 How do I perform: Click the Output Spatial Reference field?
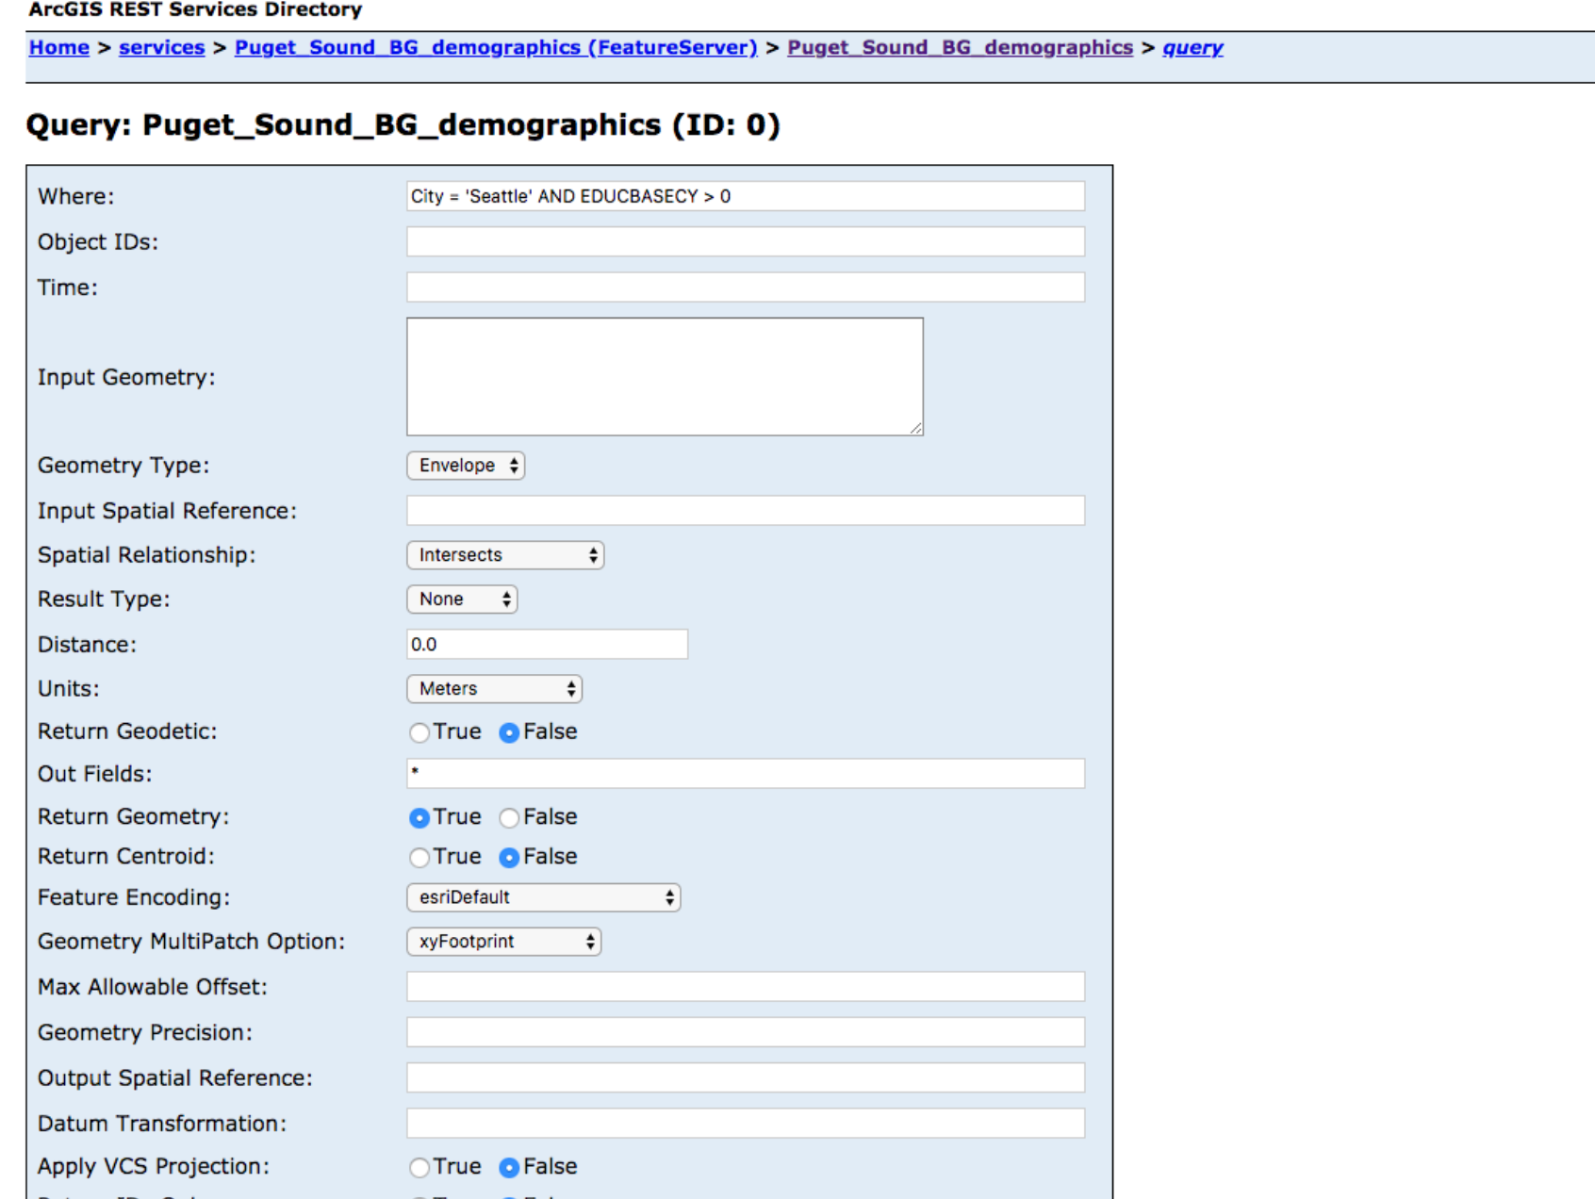coord(746,1077)
